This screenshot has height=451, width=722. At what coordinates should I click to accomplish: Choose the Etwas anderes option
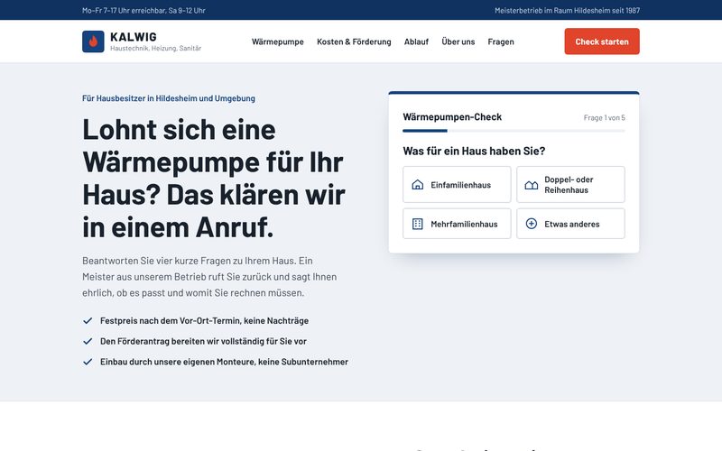click(x=570, y=224)
